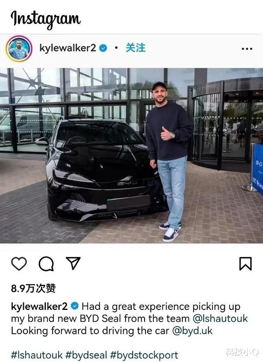Click the 科技小Q watermark text

tap(242, 352)
